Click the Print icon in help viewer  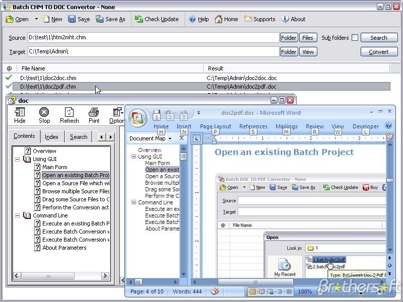tap(94, 112)
